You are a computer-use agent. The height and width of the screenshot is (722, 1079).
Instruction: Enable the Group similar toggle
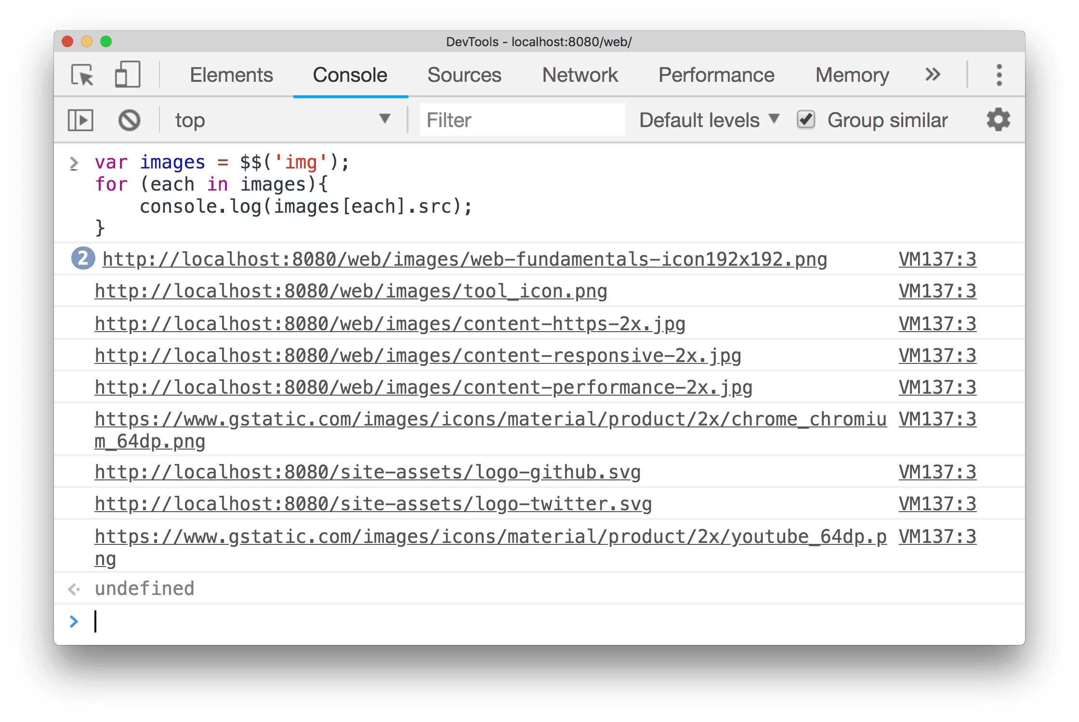[804, 121]
